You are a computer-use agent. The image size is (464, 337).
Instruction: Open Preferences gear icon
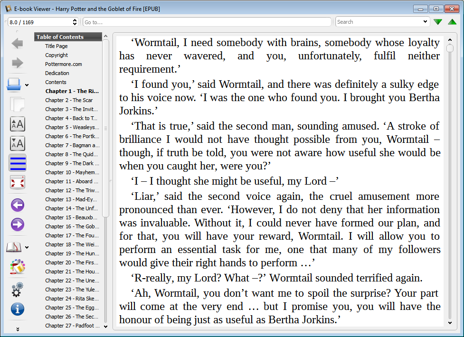(17, 290)
